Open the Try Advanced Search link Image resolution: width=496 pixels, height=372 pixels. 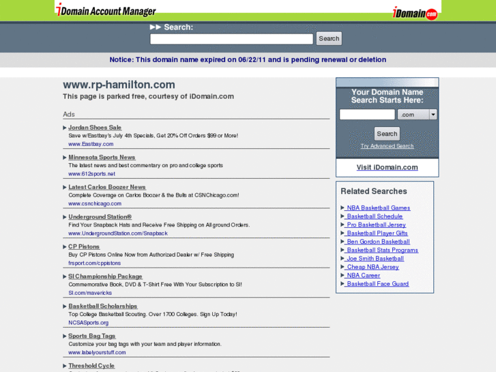387,146
